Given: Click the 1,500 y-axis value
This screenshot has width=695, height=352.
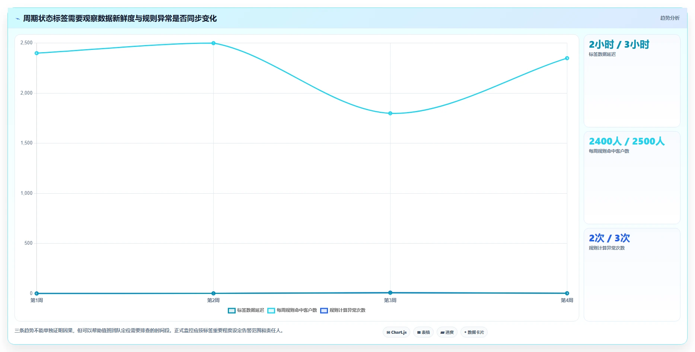Looking at the screenshot, I should click(26, 143).
